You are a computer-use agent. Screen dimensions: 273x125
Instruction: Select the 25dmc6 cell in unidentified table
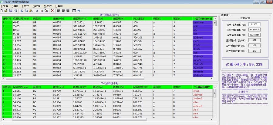tap(204, 94)
